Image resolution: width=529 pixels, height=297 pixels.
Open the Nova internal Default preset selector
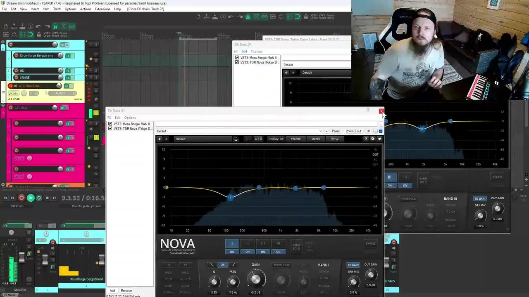point(203,139)
